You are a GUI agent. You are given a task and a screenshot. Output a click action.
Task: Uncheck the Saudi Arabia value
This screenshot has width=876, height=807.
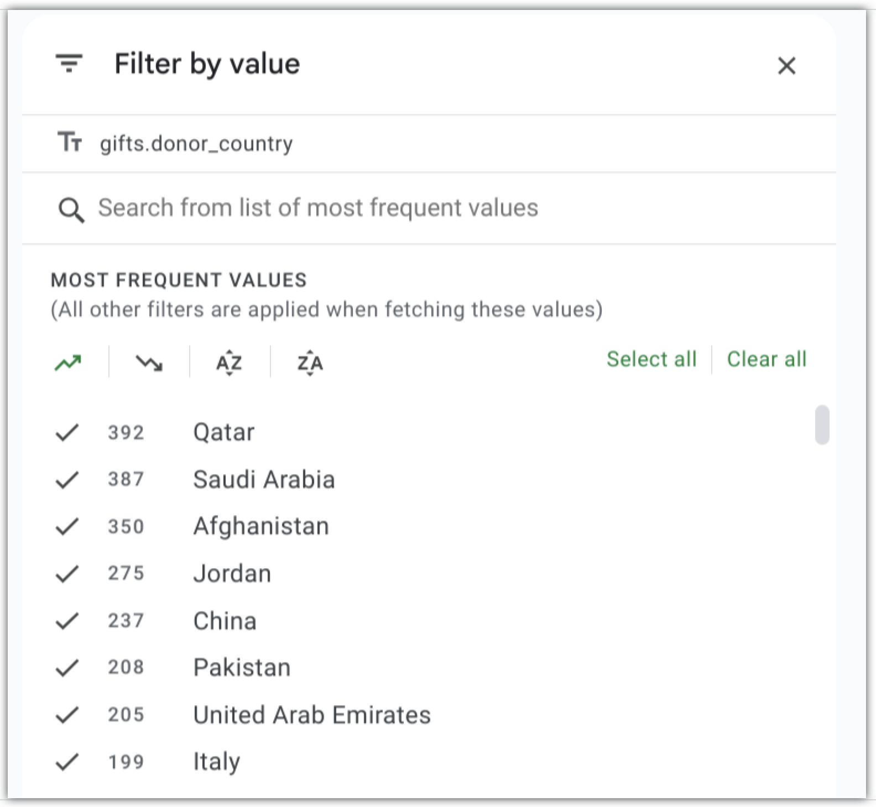pos(67,479)
